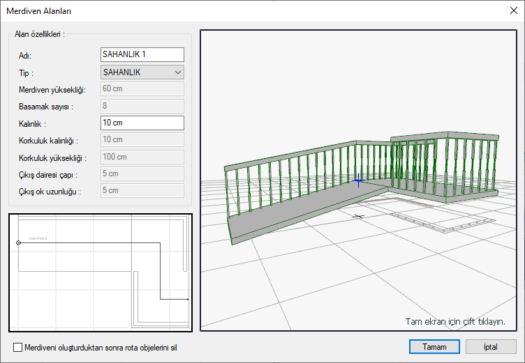Click the Basamak sayısı field
The height and width of the screenshot is (363, 525).
coord(142,106)
